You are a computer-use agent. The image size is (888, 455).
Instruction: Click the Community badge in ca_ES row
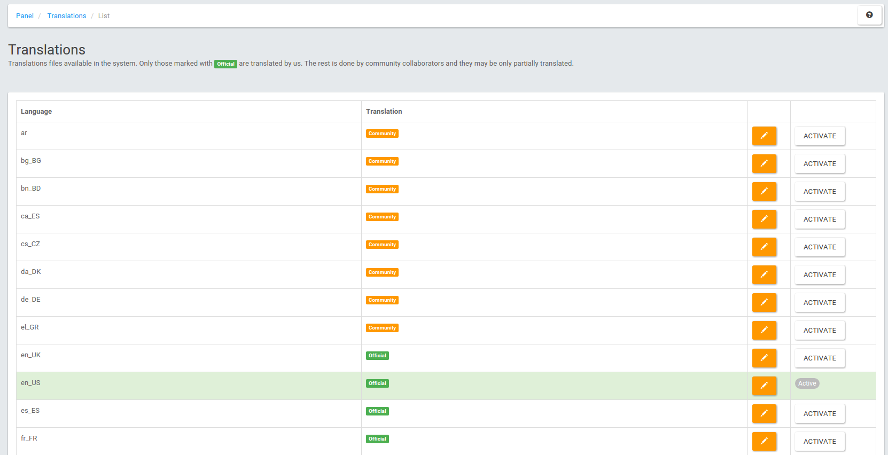[x=382, y=217]
